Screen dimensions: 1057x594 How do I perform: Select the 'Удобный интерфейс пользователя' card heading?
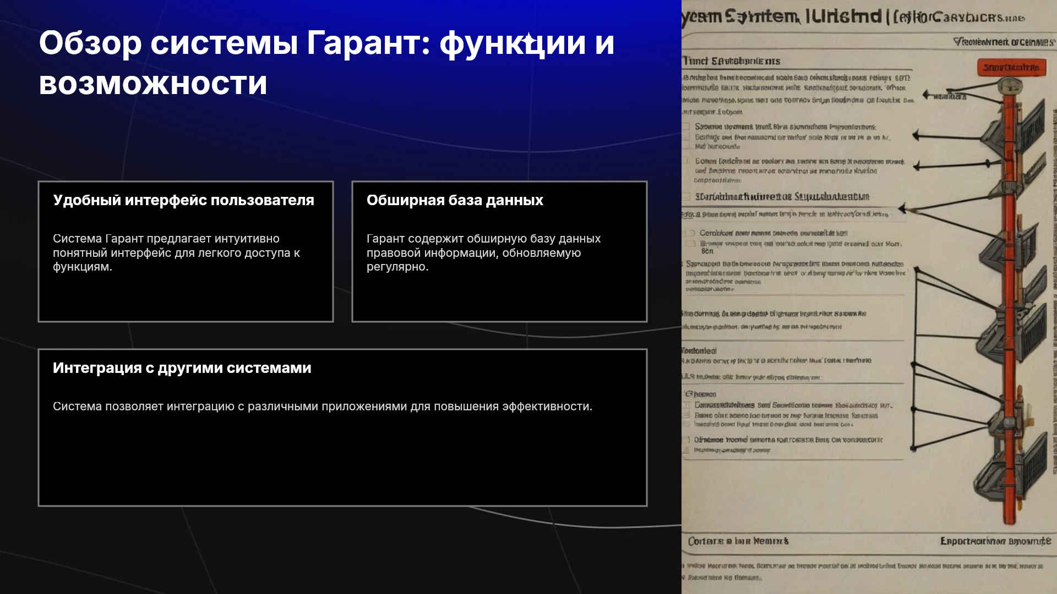tap(183, 200)
